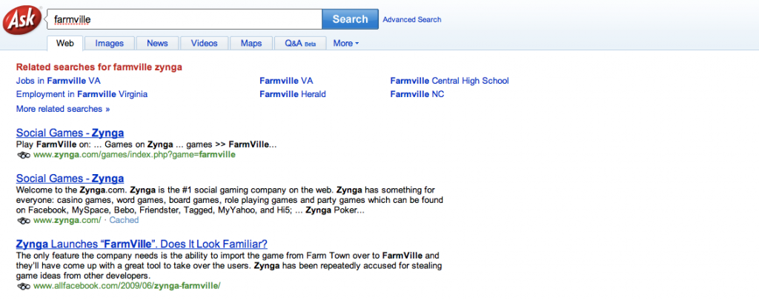Click Employment in Farmville Virginia link
The height and width of the screenshot is (300, 759).
pyautogui.click(x=82, y=94)
